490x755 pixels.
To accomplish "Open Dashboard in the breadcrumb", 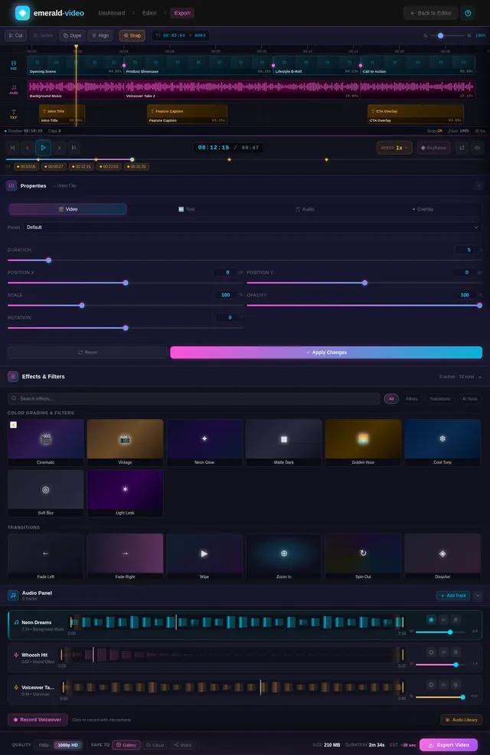I will pos(112,13).
